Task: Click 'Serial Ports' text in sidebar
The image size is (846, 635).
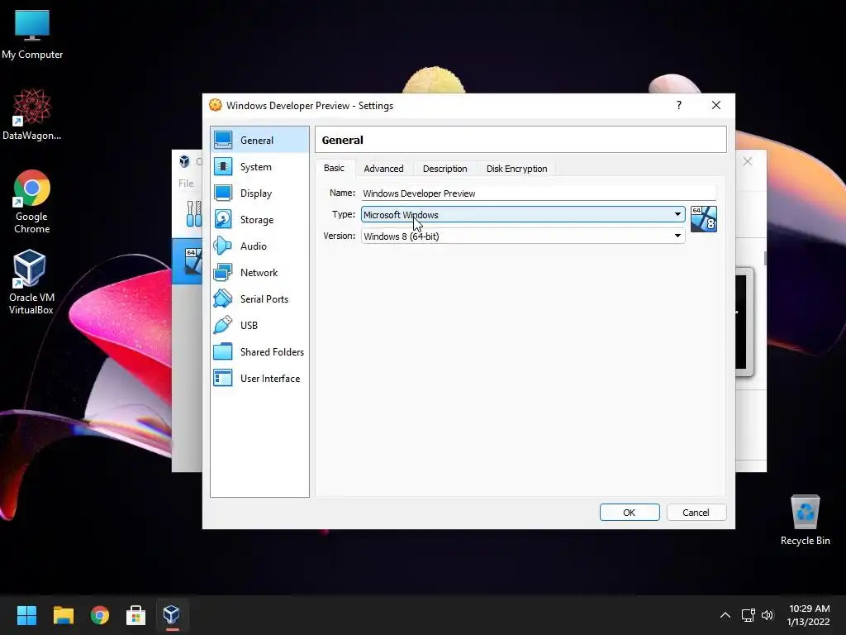Action: click(x=264, y=299)
